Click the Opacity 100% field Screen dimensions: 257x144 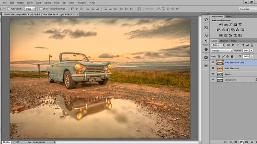[x=246, y=51]
